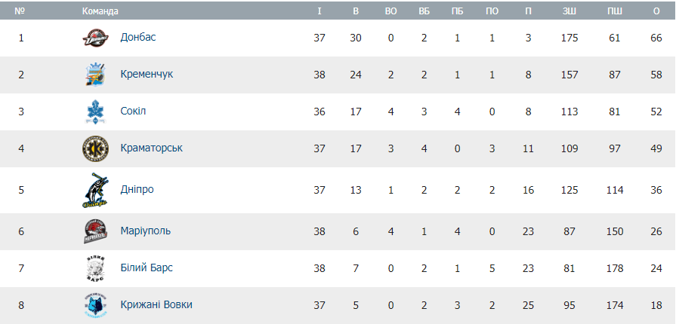This screenshot has width=676, height=324.
Task: Open the Дніпро team link
Action: click(x=137, y=190)
